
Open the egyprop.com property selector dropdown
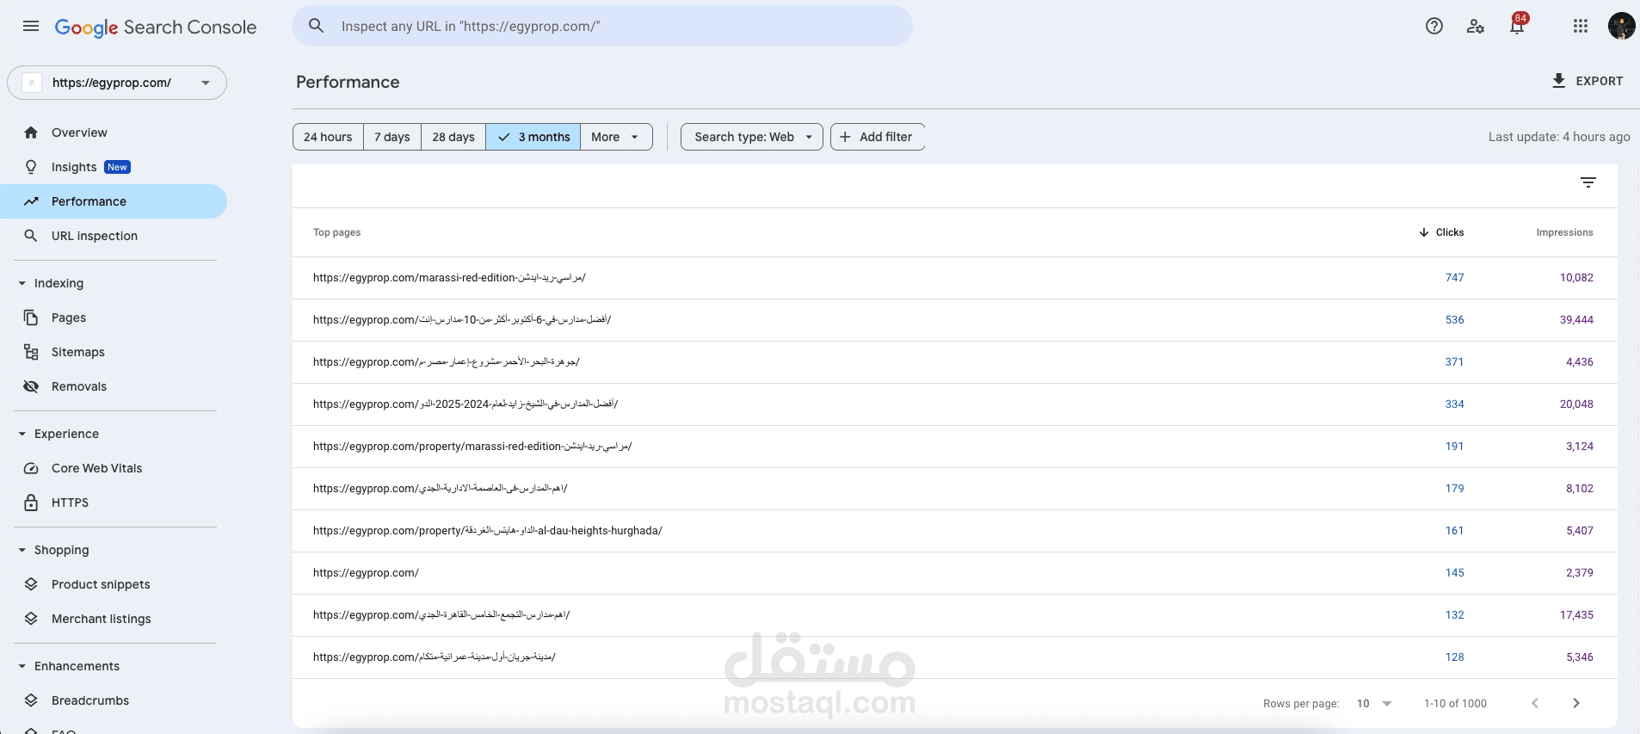[x=117, y=83]
